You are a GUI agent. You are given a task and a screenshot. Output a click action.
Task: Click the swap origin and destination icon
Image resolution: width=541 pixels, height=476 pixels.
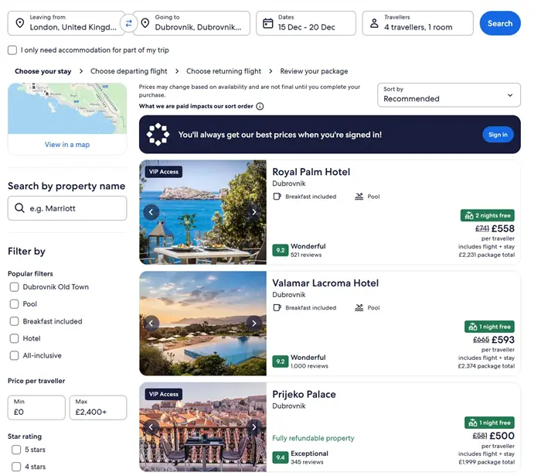(x=129, y=23)
